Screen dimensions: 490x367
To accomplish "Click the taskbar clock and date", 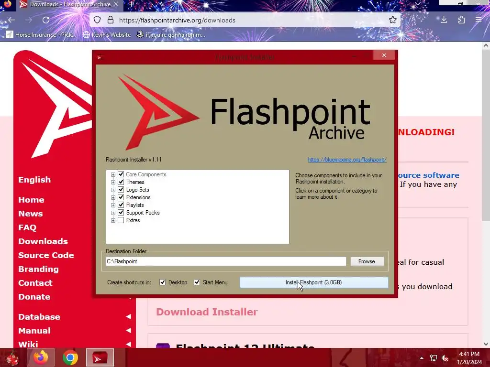I will click(469, 358).
